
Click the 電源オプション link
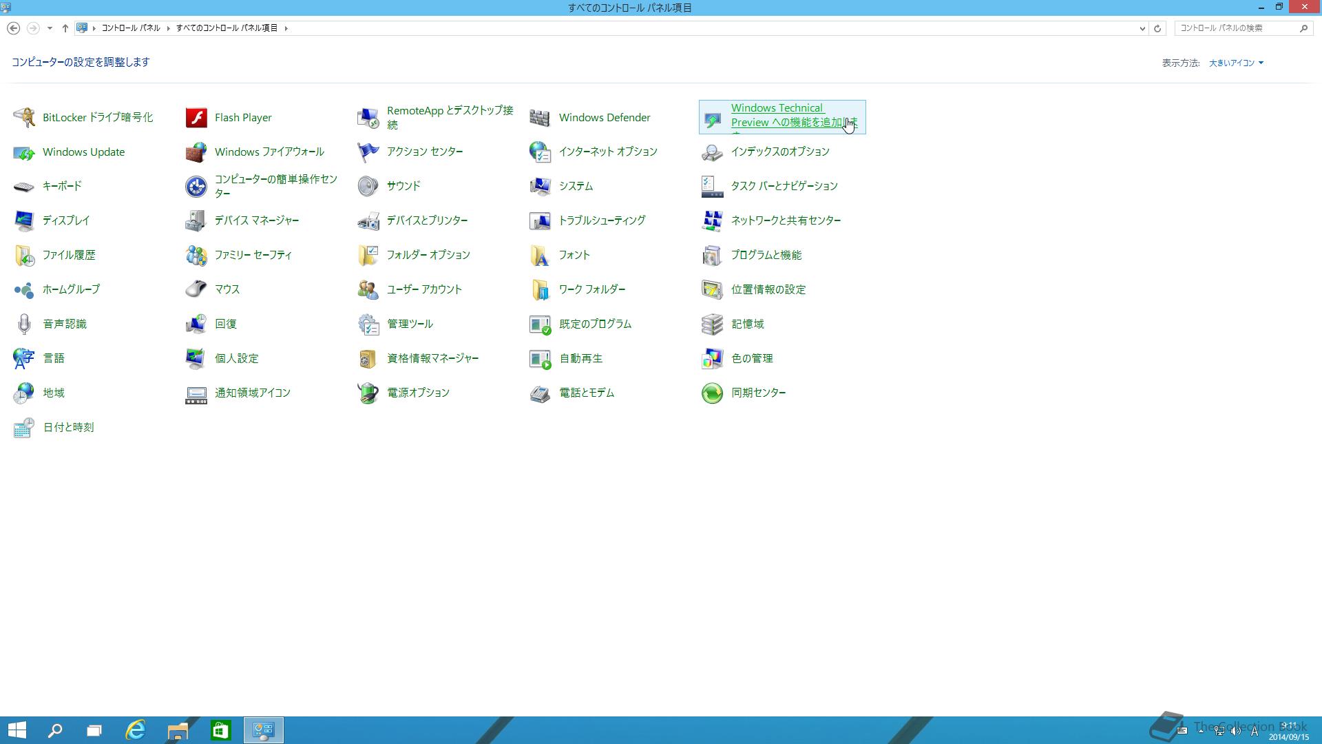point(419,393)
